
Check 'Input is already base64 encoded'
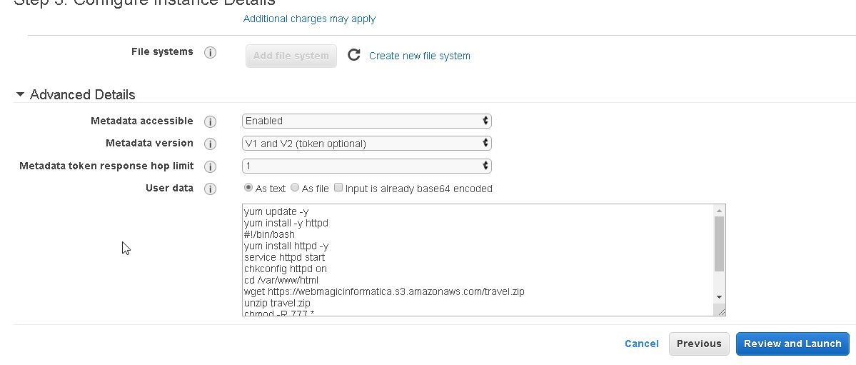pos(338,189)
